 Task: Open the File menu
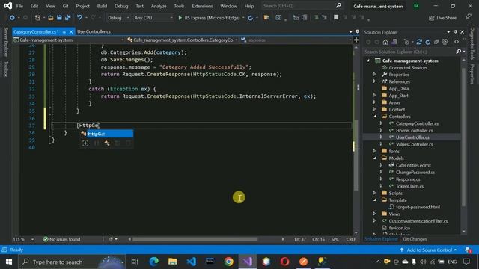click(19, 6)
